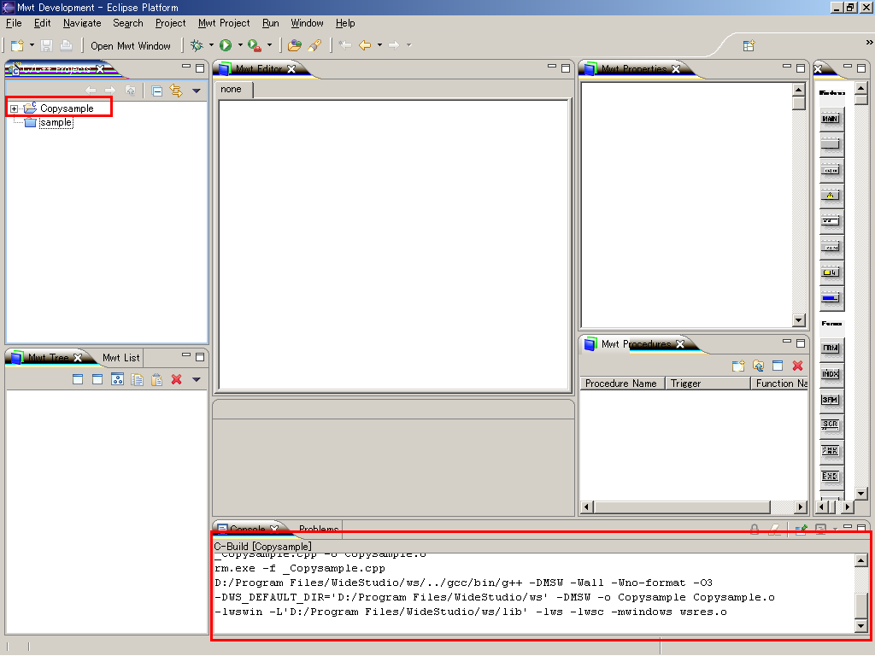This screenshot has width=875, height=656.
Task: Open the C/C++ Projects view menu triangle
Action: point(197,91)
